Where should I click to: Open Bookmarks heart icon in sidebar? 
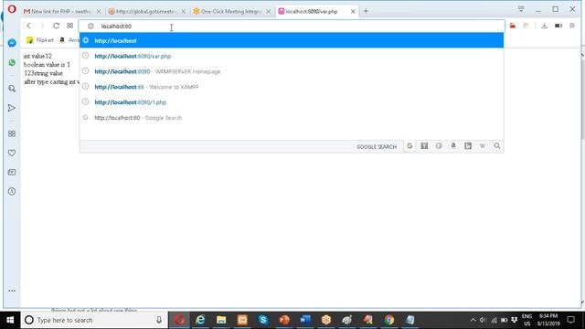[12, 153]
